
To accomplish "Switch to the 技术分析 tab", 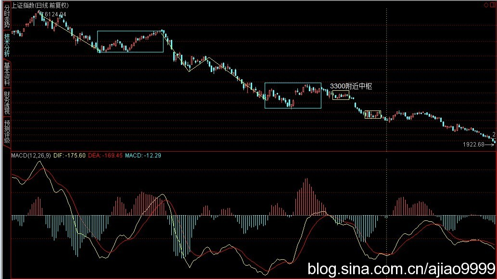I will [x=7, y=45].
